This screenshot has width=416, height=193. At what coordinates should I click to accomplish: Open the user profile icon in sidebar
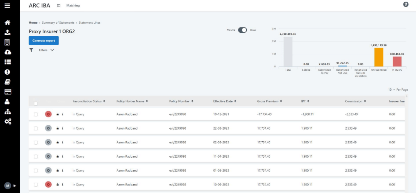point(7,102)
